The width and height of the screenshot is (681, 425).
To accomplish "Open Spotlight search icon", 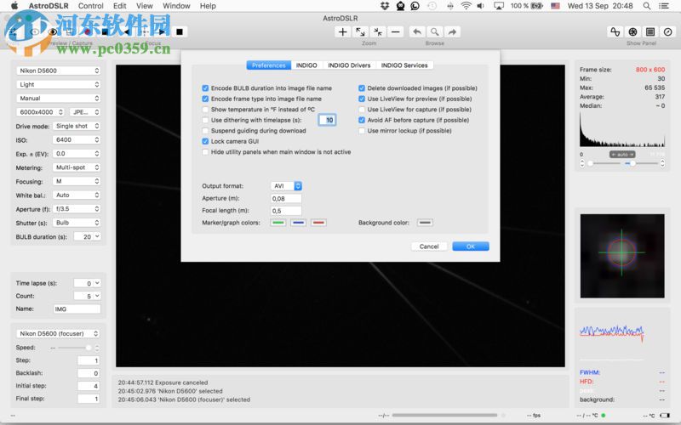I will point(647,6).
